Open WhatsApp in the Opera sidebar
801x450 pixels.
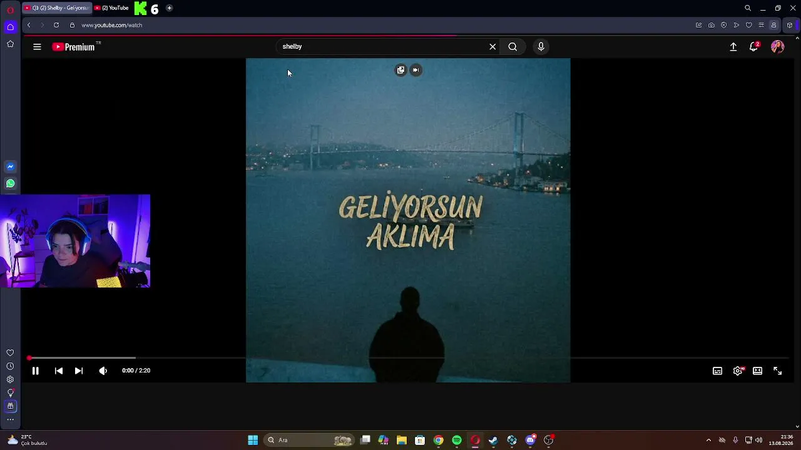pyautogui.click(x=10, y=184)
